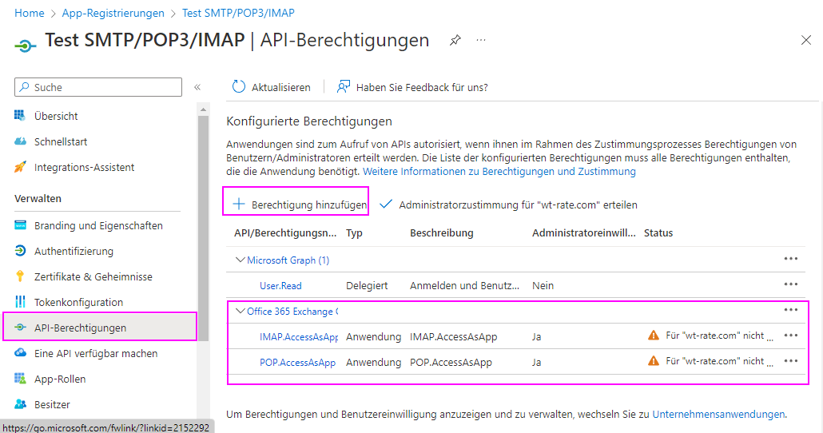Open the IMAP.AccessAsApp permission link

(299, 337)
